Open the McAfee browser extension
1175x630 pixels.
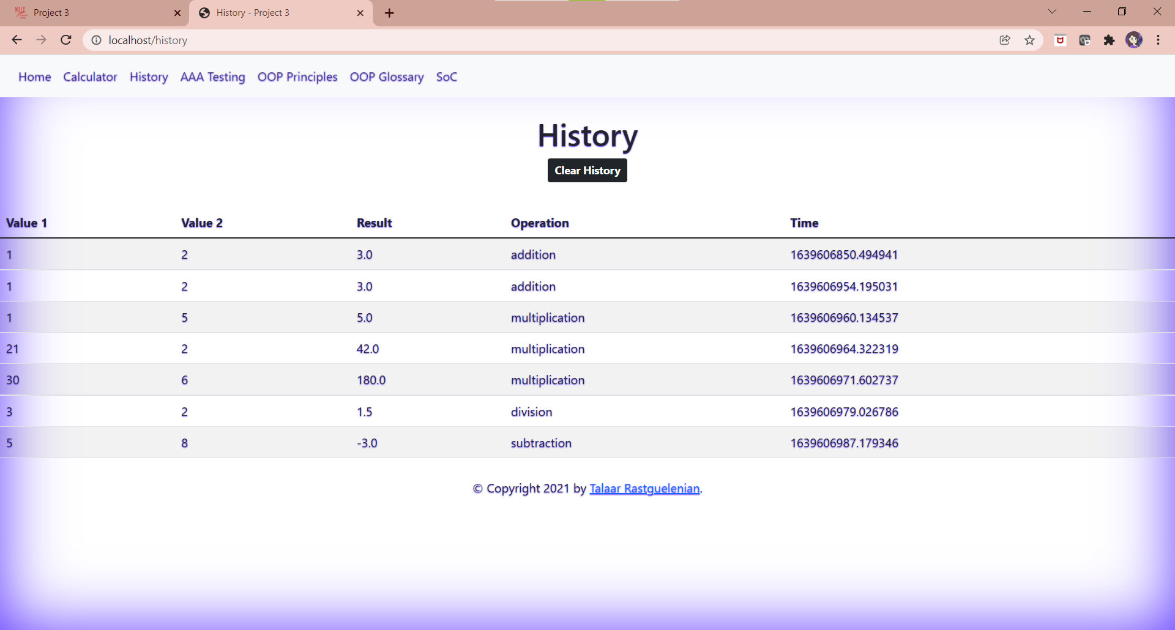click(1059, 40)
